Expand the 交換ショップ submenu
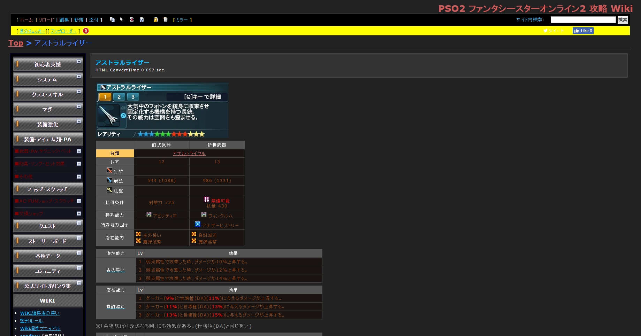The width and height of the screenshot is (641, 336). (79, 213)
